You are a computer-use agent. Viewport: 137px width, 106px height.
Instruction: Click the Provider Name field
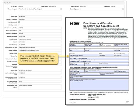tap(40, 39)
